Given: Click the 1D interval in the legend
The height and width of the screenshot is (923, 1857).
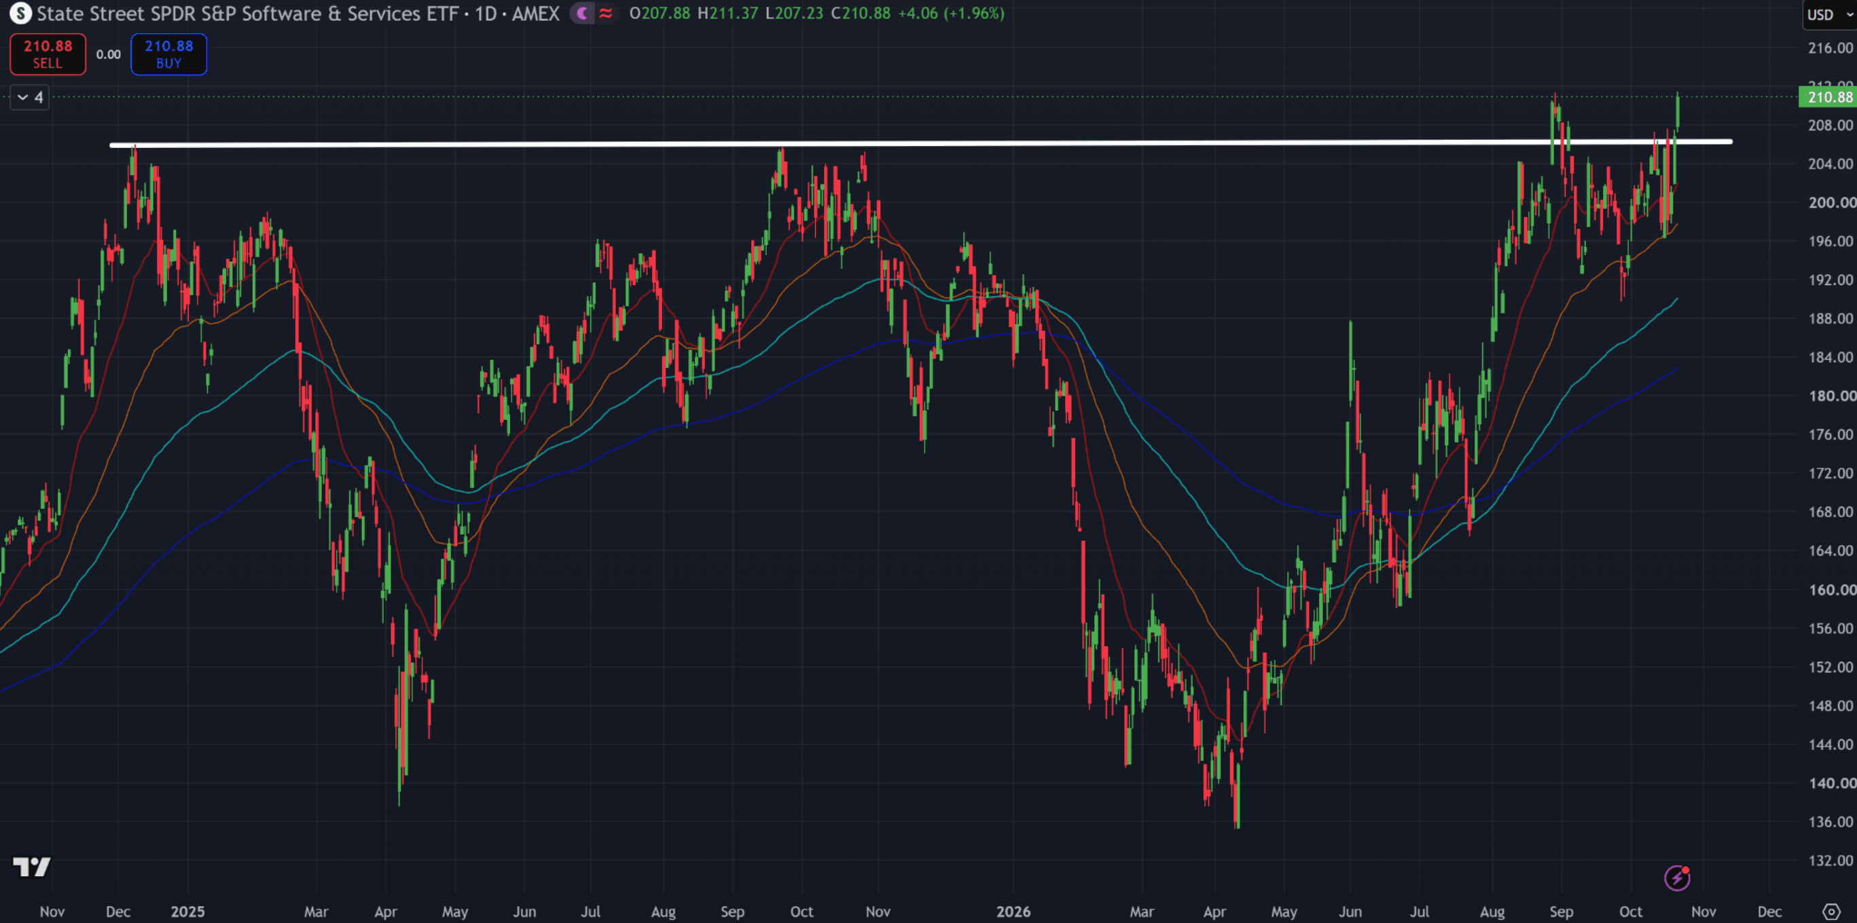Looking at the screenshot, I should pos(485,13).
